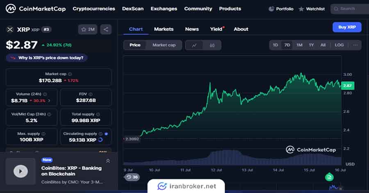Click the circulating supply progress ring
Screen dimensions: 369x193
click(100, 140)
